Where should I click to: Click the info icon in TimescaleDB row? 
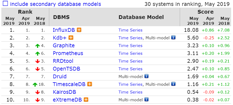173,84
